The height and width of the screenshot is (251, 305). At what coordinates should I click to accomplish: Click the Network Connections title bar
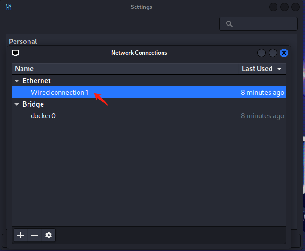tap(139, 53)
